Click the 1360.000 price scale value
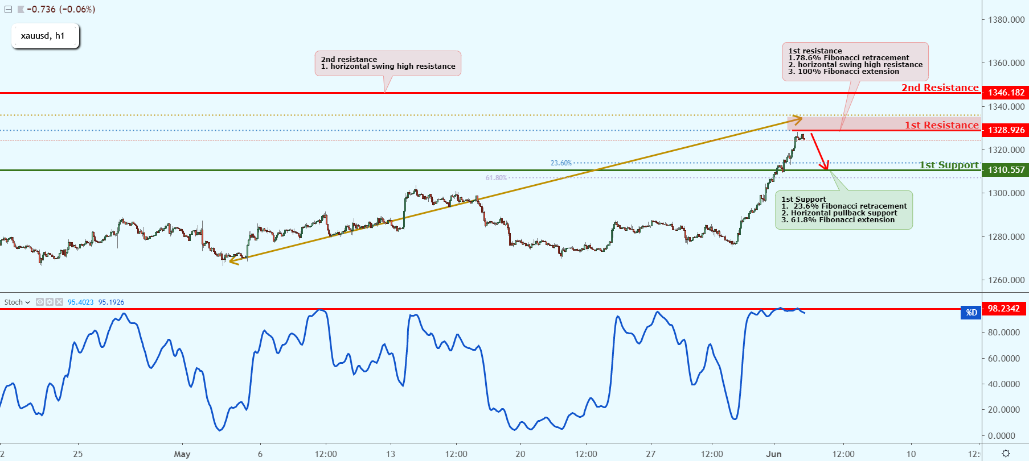Viewport: 1029px width, 461px height. tap(1006, 63)
